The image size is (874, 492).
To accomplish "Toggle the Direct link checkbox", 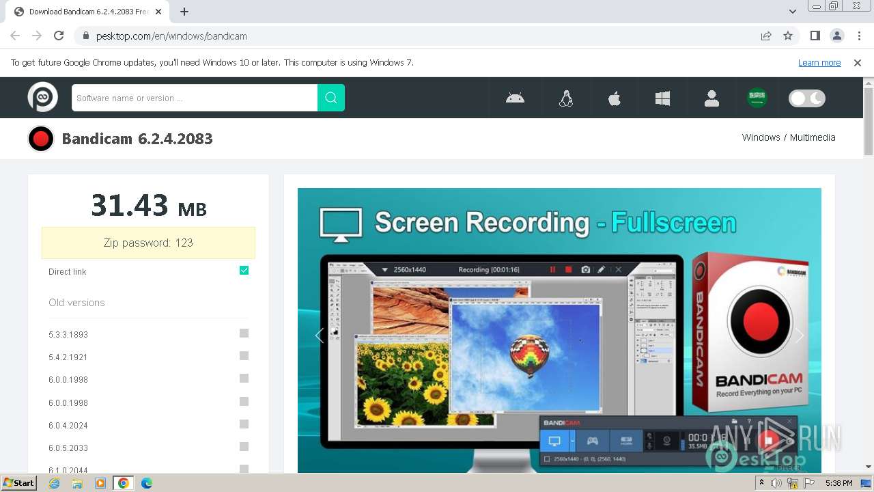I will pyautogui.click(x=244, y=271).
